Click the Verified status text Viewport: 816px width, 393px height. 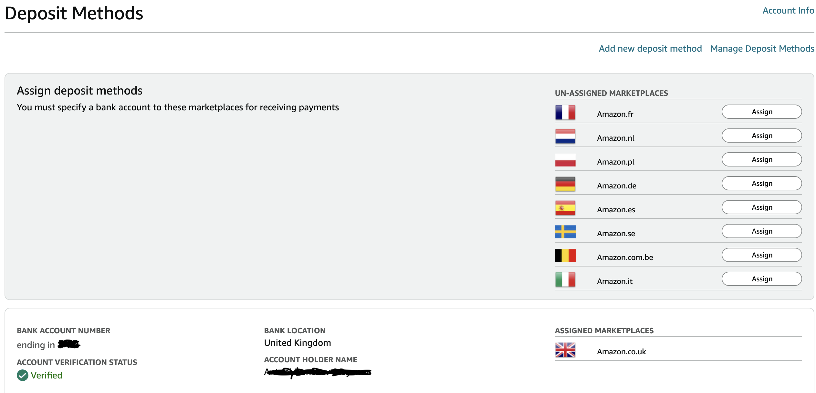(47, 375)
